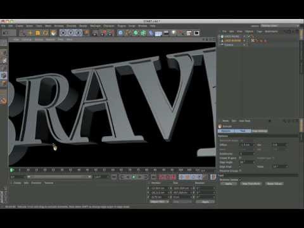This screenshot has height=228, width=304.
Task: Open the Size mode dropdown in Coordinates
Action: pyautogui.click(x=182, y=202)
